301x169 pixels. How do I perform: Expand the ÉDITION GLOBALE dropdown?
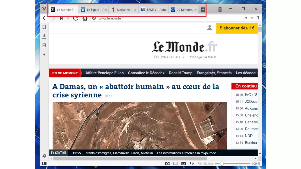[169, 57]
